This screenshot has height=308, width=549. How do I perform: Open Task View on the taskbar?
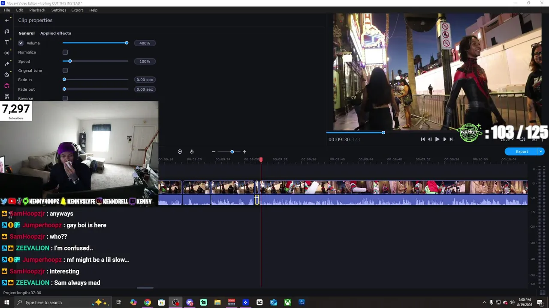click(x=119, y=302)
